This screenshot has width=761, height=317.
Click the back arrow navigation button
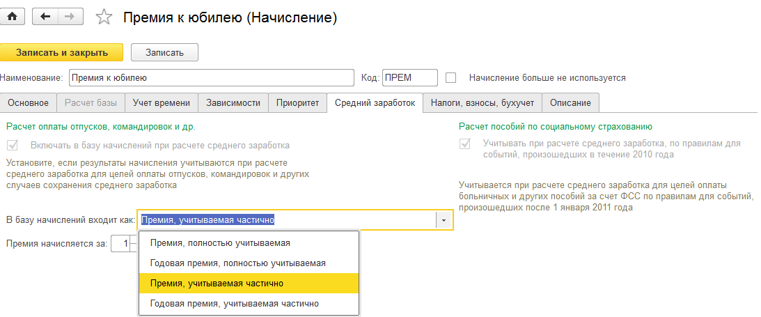pyautogui.click(x=46, y=17)
